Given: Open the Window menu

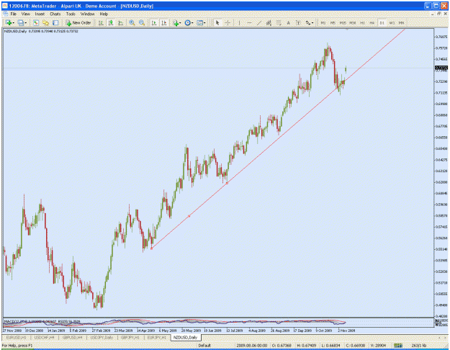Looking at the screenshot, I should pos(87,14).
